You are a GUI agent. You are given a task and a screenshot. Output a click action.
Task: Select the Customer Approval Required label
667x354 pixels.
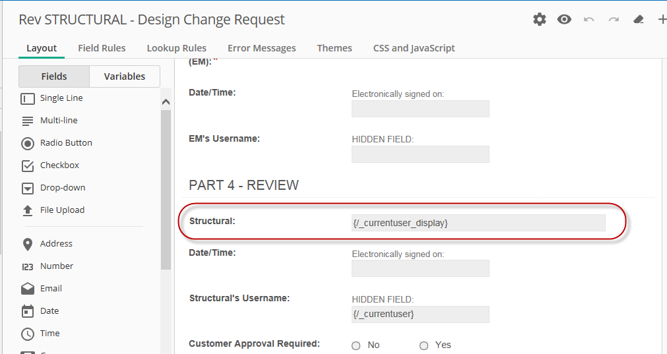point(255,343)
